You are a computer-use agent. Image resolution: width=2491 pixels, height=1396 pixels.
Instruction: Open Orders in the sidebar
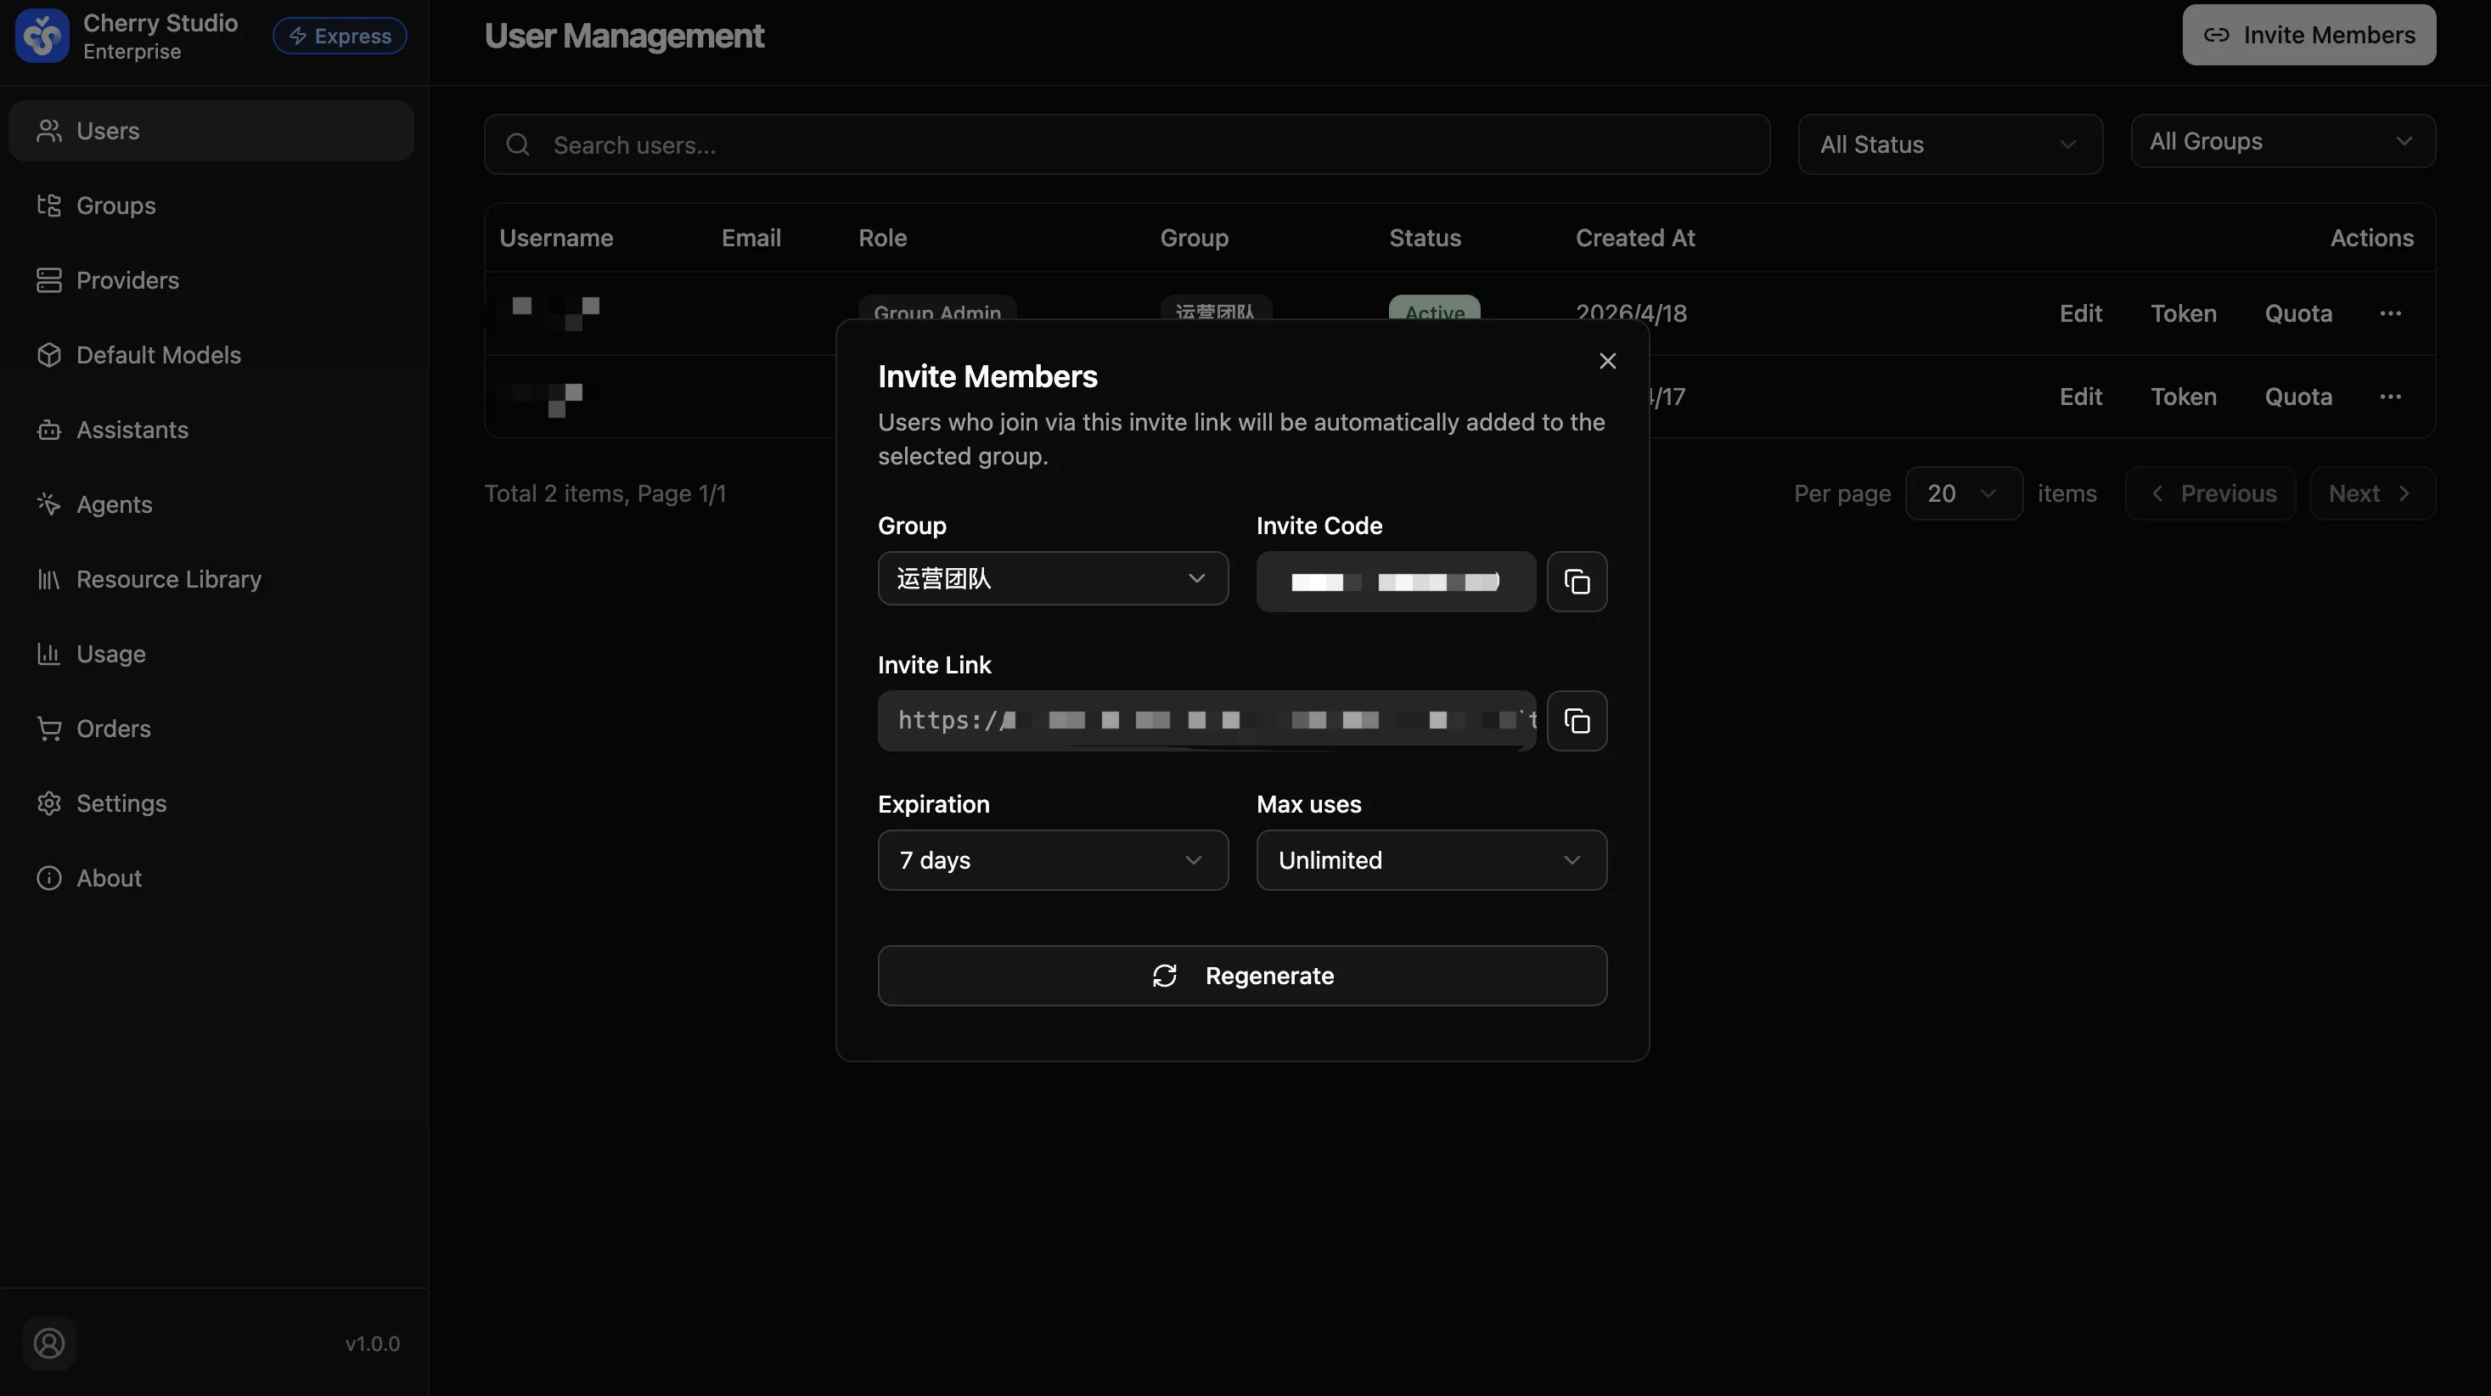[211, 729]
